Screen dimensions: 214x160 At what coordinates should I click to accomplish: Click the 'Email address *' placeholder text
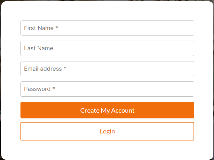tap(45, 69)
